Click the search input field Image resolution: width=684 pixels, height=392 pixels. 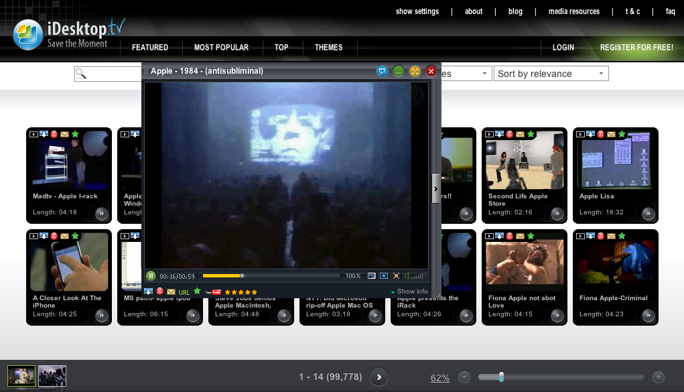(108, 74)
